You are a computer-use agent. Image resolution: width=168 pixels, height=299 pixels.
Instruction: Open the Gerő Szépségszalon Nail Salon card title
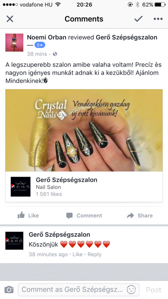point(66,180)
